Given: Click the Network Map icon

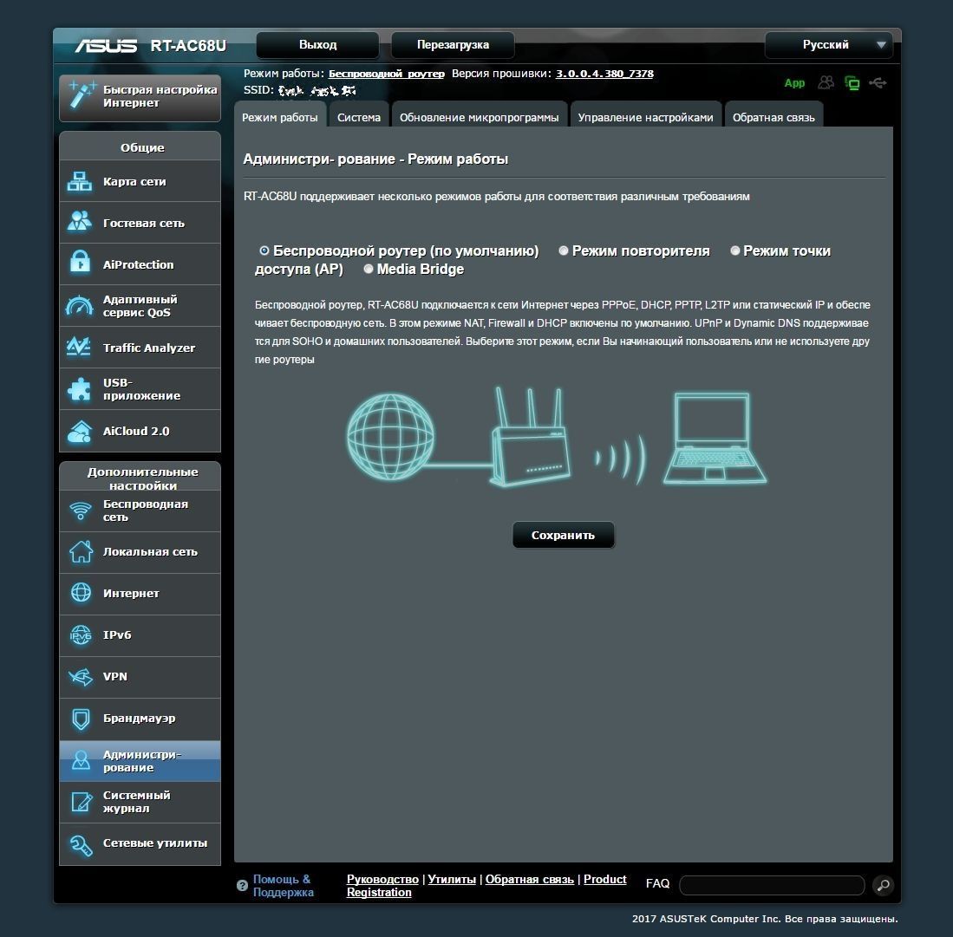Looking at the screenshot, I should (80, 181).
